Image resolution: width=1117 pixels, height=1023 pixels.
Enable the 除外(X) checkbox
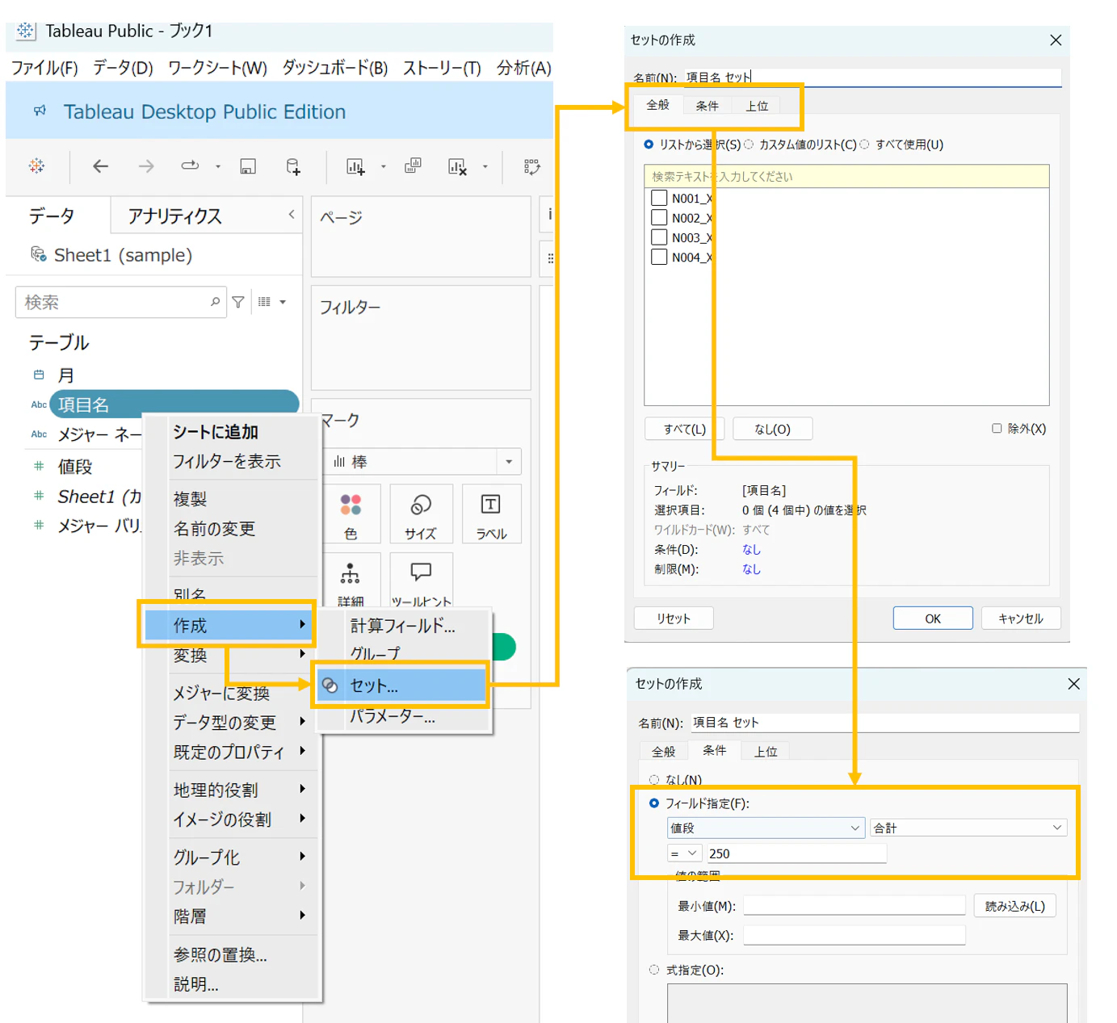click(997, 429)
